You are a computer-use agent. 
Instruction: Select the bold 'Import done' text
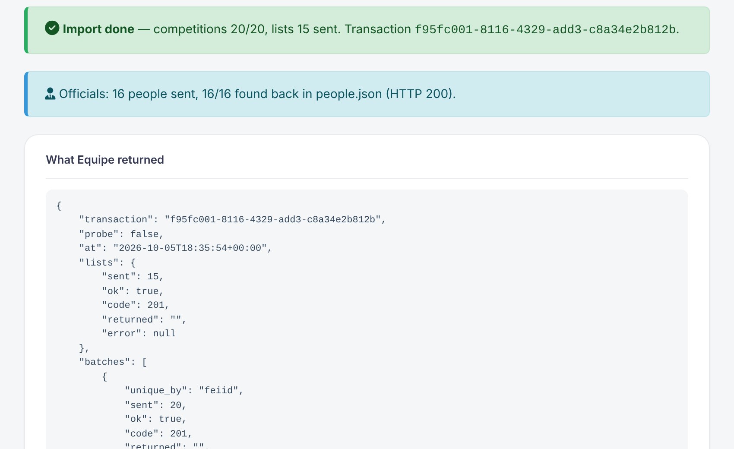(x=98, y=29)
